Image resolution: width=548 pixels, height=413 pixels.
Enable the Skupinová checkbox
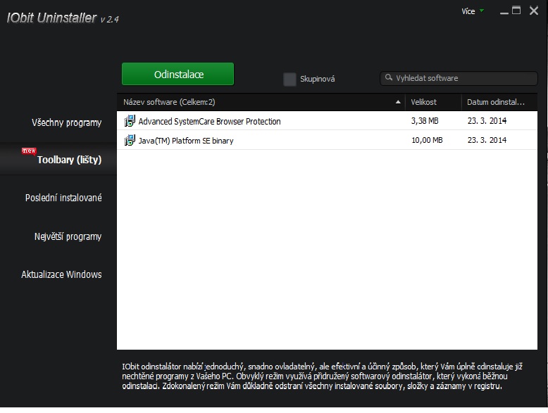click(289, 80)
